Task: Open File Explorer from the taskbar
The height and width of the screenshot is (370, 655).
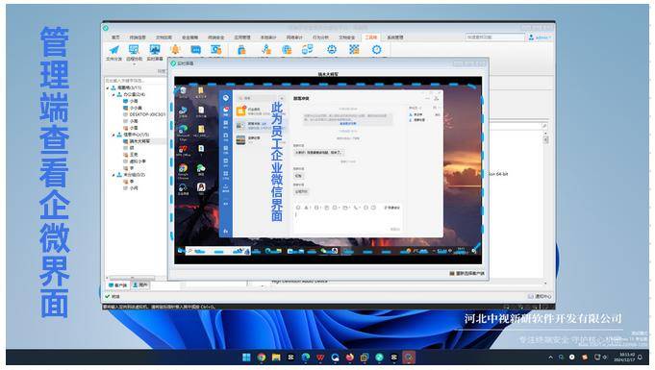Action: 276,358
